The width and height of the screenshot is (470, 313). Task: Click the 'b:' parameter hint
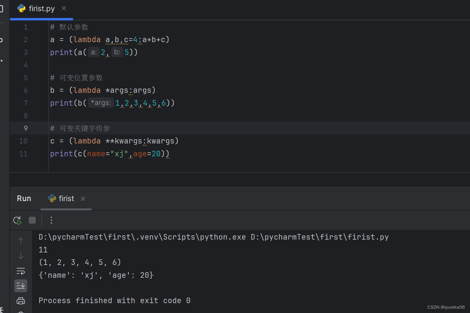pyautogui.click(x=117, y=52)
